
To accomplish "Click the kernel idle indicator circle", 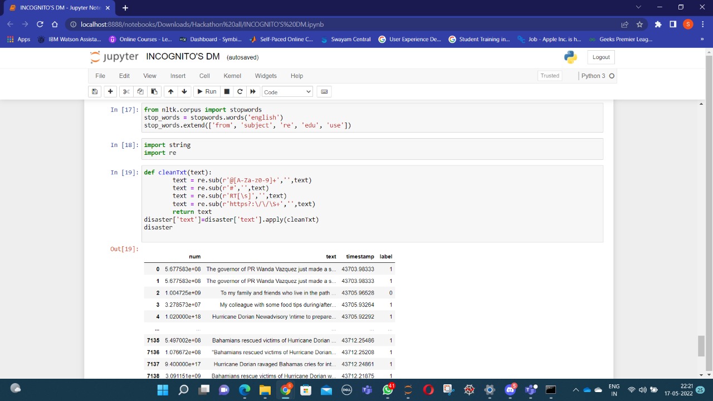I will point(612,76).
